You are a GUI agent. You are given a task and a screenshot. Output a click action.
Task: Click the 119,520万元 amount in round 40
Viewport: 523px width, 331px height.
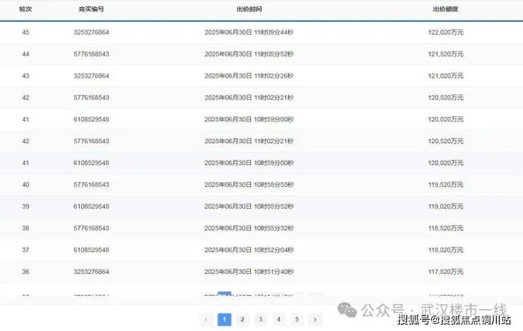(x=445, y=185)
